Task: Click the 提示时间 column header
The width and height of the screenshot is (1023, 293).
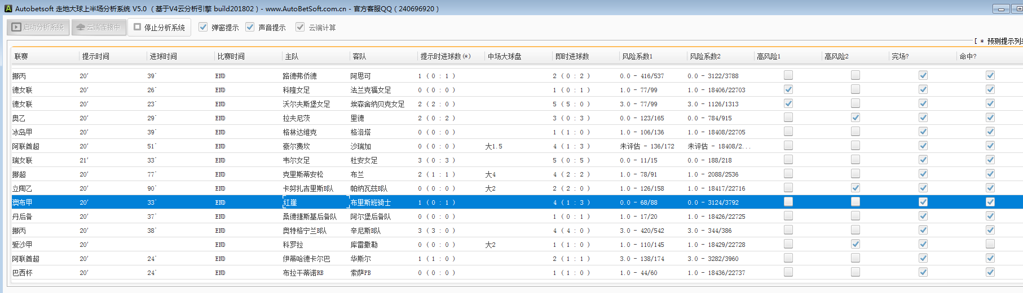Action: pyautogui.click(x=96, y=56)
